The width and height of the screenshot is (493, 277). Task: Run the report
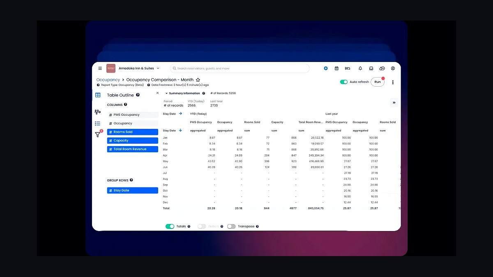click(x=378, y=82)
